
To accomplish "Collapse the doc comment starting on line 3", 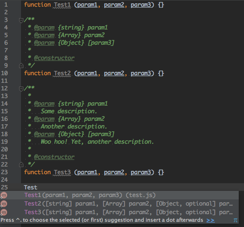I will (x=21, y=20).
